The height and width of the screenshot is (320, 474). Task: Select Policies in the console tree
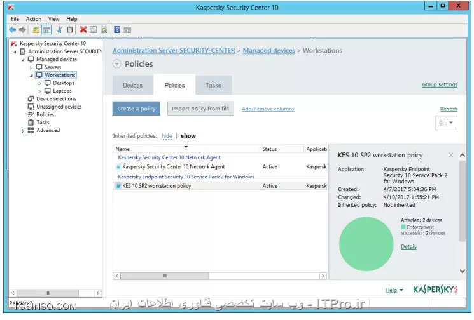(x=45, y=114)
